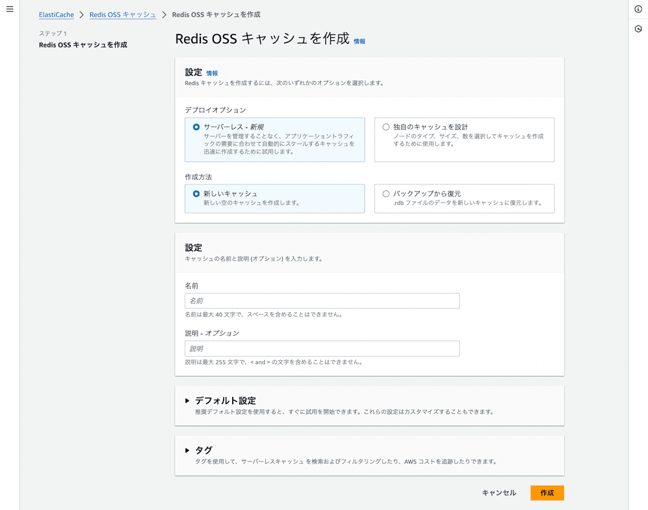Select 新しいキャッシュ creation method

[275, 198]
